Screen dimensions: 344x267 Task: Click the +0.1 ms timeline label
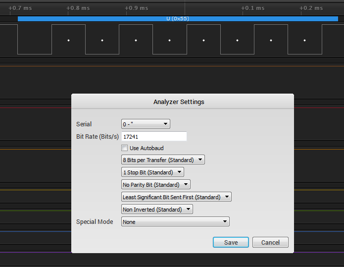pyautogui.click(x=253, y=8)
